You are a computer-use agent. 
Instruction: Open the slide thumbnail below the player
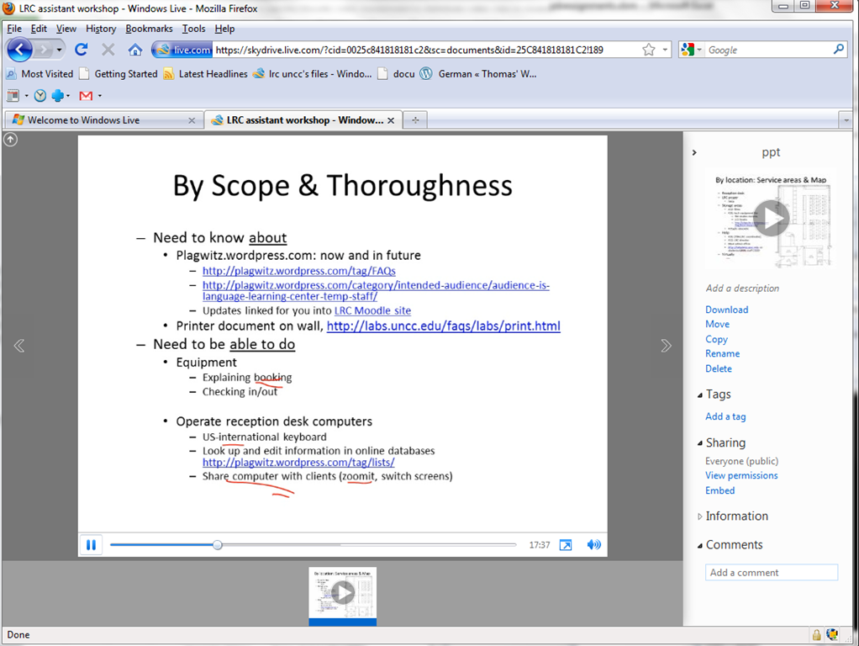[342, 594]
